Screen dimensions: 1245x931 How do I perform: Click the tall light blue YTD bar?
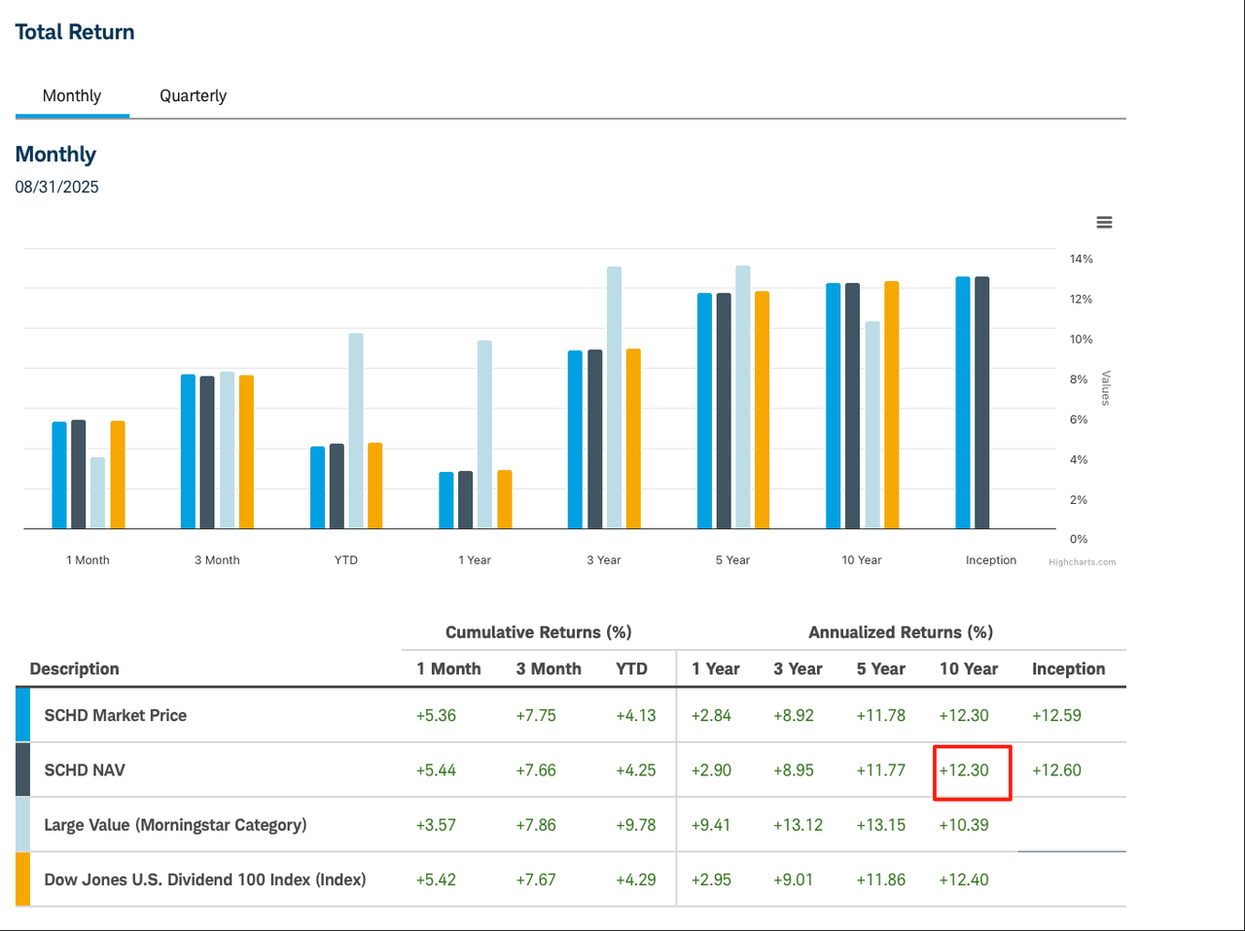pyautogui.click(x=356, y=431)
